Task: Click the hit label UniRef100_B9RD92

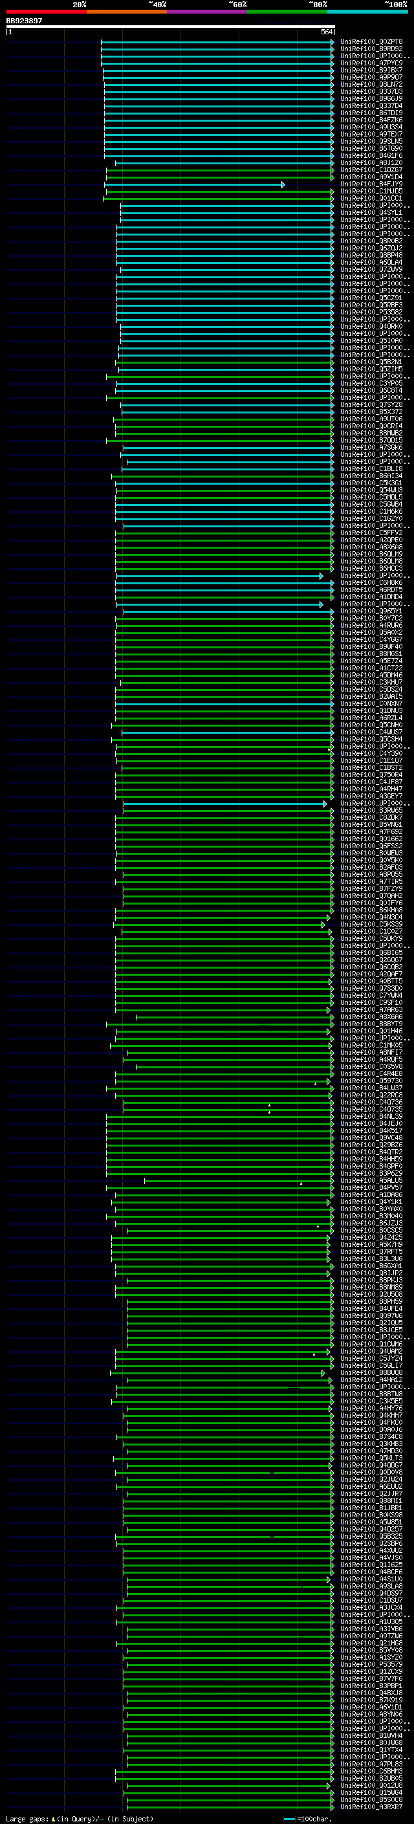Action: click(371, 49)
